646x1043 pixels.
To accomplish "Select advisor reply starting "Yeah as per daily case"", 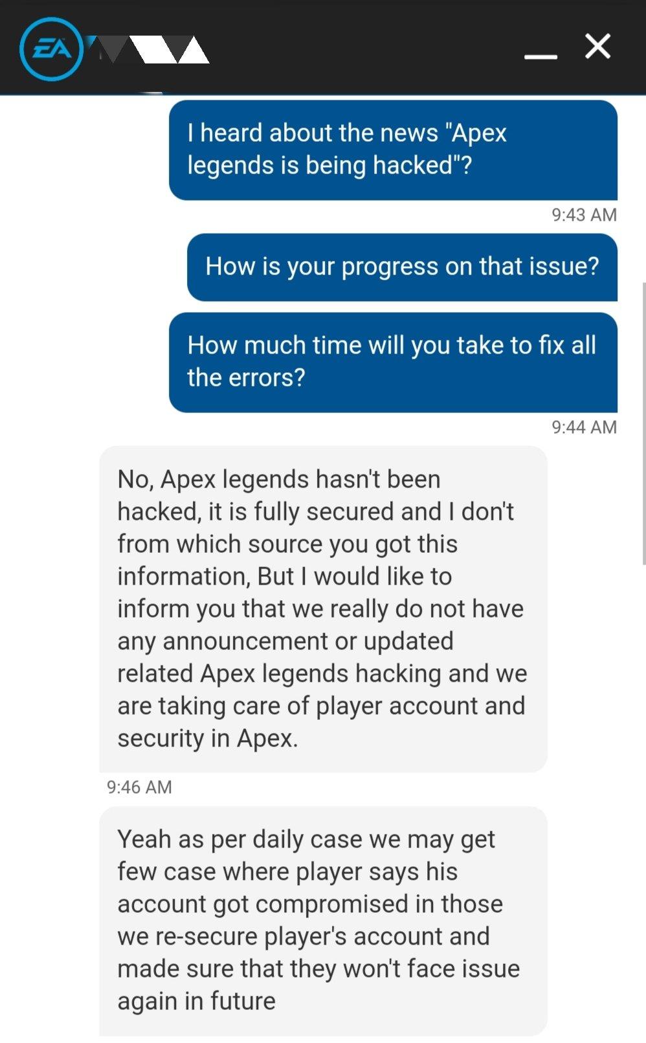I will (323, 921).
